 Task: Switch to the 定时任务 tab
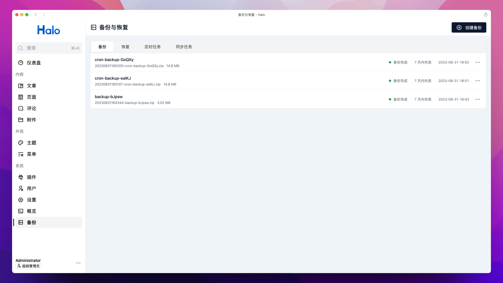[152, 47]
